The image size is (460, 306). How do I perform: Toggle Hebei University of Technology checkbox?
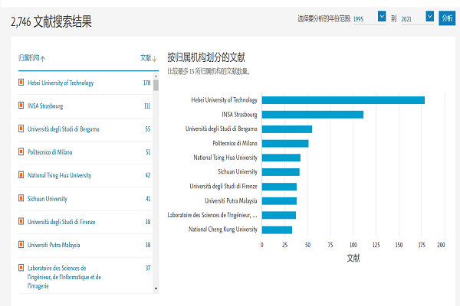21,83
